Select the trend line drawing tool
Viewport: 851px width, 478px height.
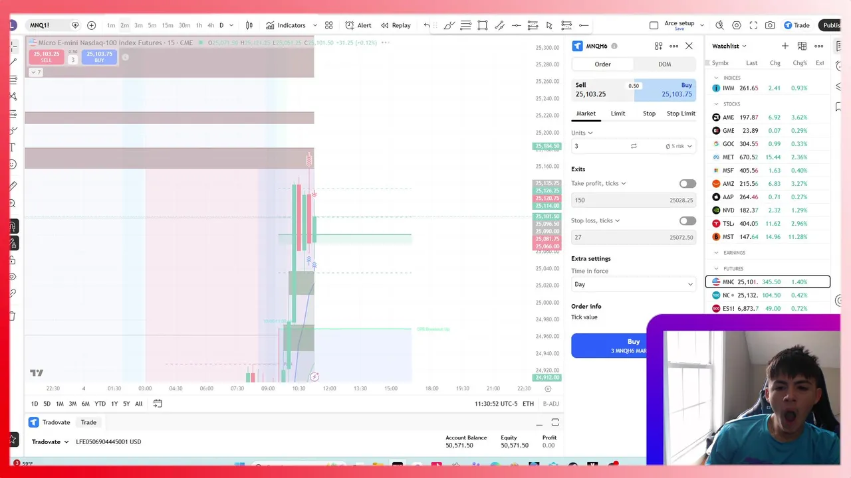pos(13,61)
